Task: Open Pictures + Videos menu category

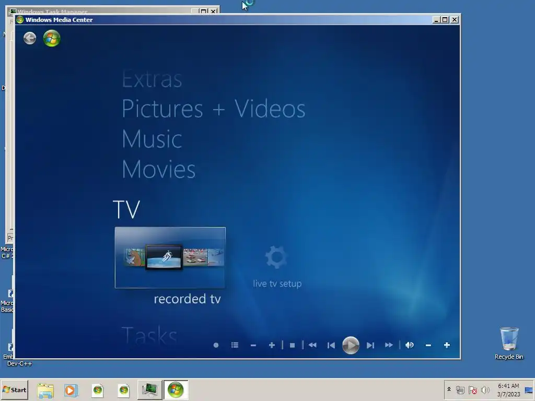Action: pos(214,109)
